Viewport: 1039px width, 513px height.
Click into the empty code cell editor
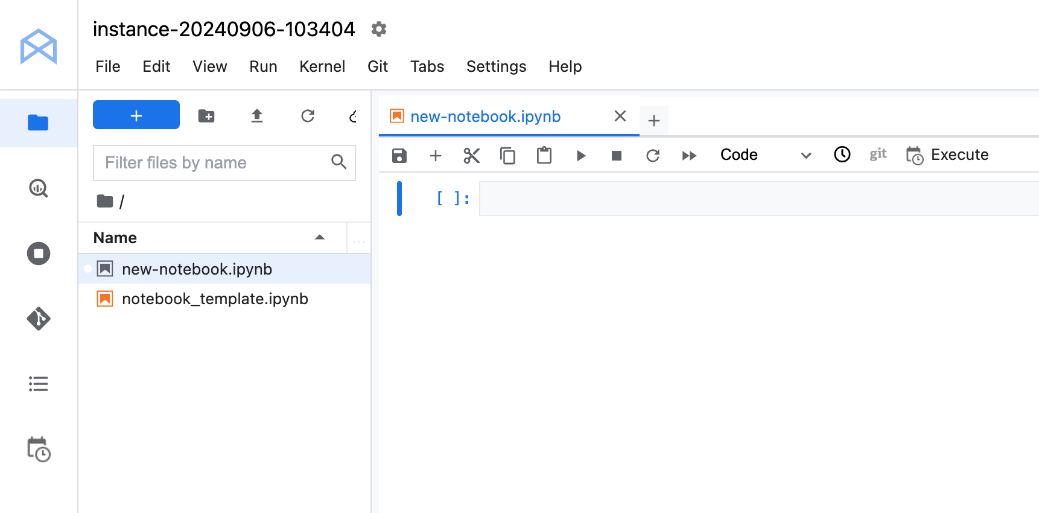coord(759,199)
